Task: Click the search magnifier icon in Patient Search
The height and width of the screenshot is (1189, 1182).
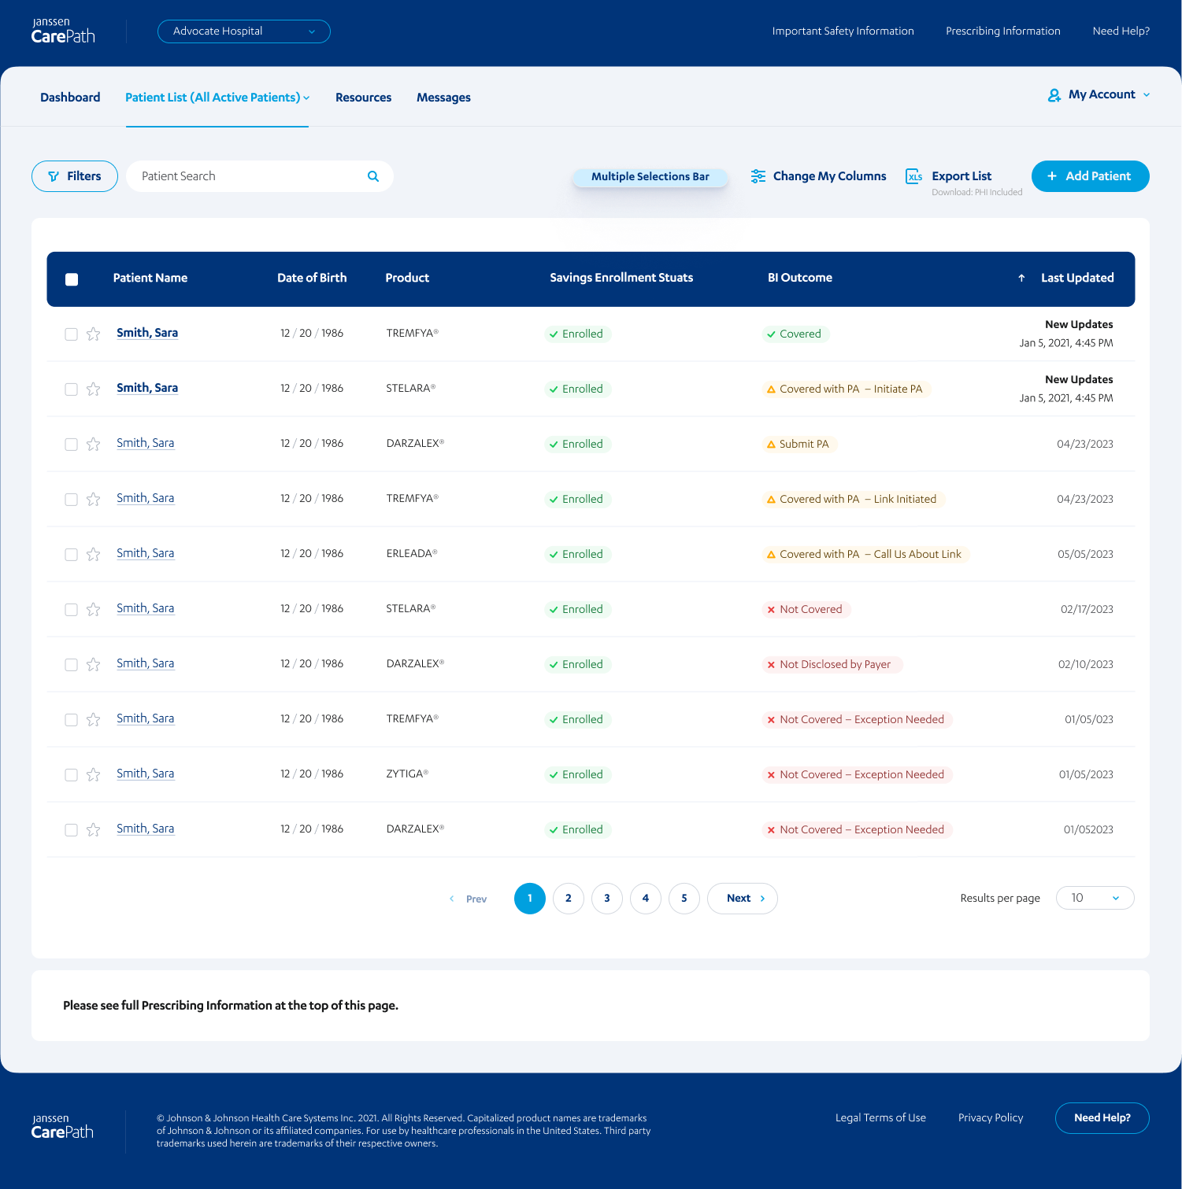Action: (373, 176)
